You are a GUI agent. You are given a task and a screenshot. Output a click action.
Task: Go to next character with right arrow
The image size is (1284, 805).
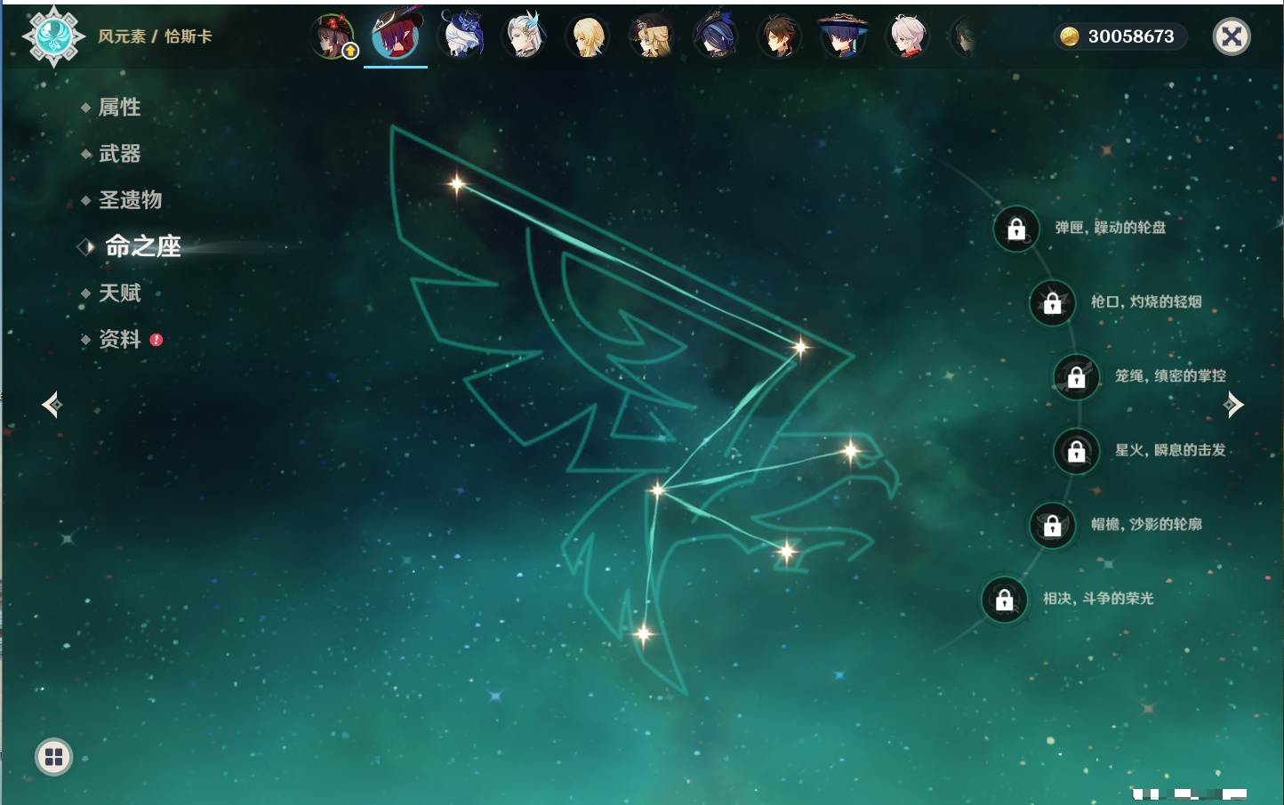[1233, 405]
